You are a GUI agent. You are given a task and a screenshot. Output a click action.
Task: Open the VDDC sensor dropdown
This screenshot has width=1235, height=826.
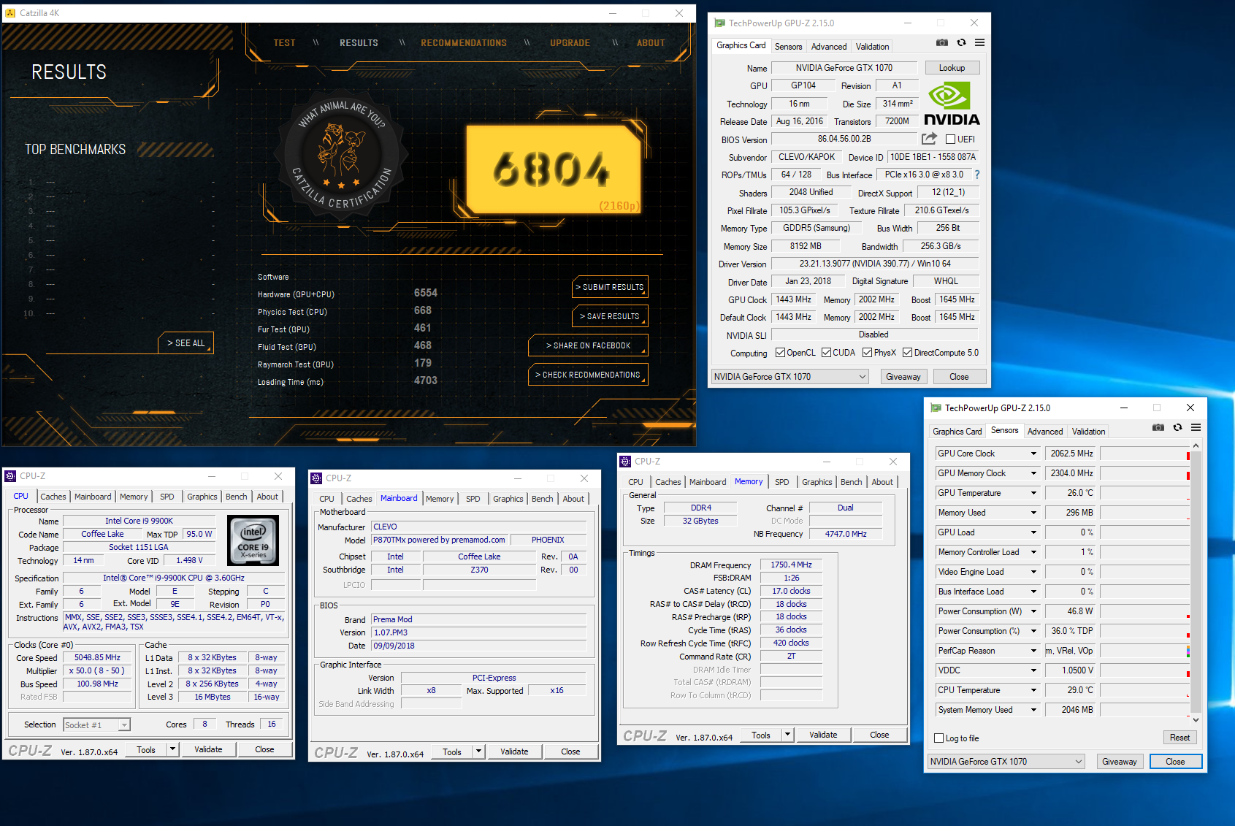click(1033, 670)
